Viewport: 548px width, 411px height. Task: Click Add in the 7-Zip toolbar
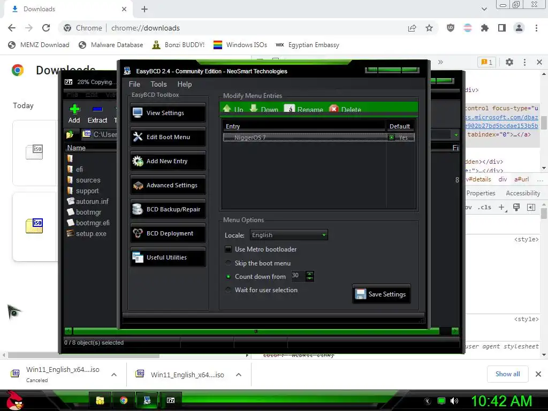pos(74,114)
